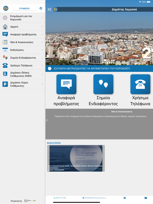Click the admin@limassolmunicipal.com.cy email link
The height and width of the screenshot is (204, 153).
point(94,198)
